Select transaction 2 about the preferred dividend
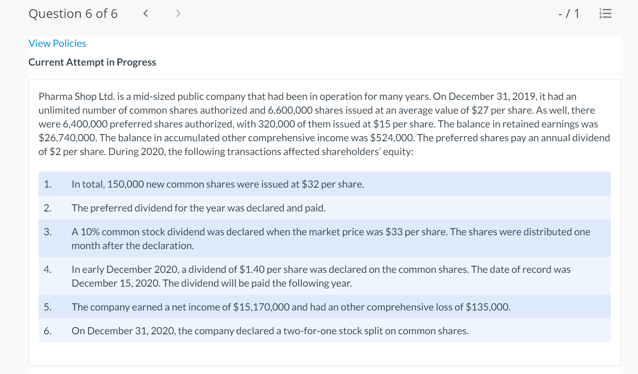 click(198, 208)
